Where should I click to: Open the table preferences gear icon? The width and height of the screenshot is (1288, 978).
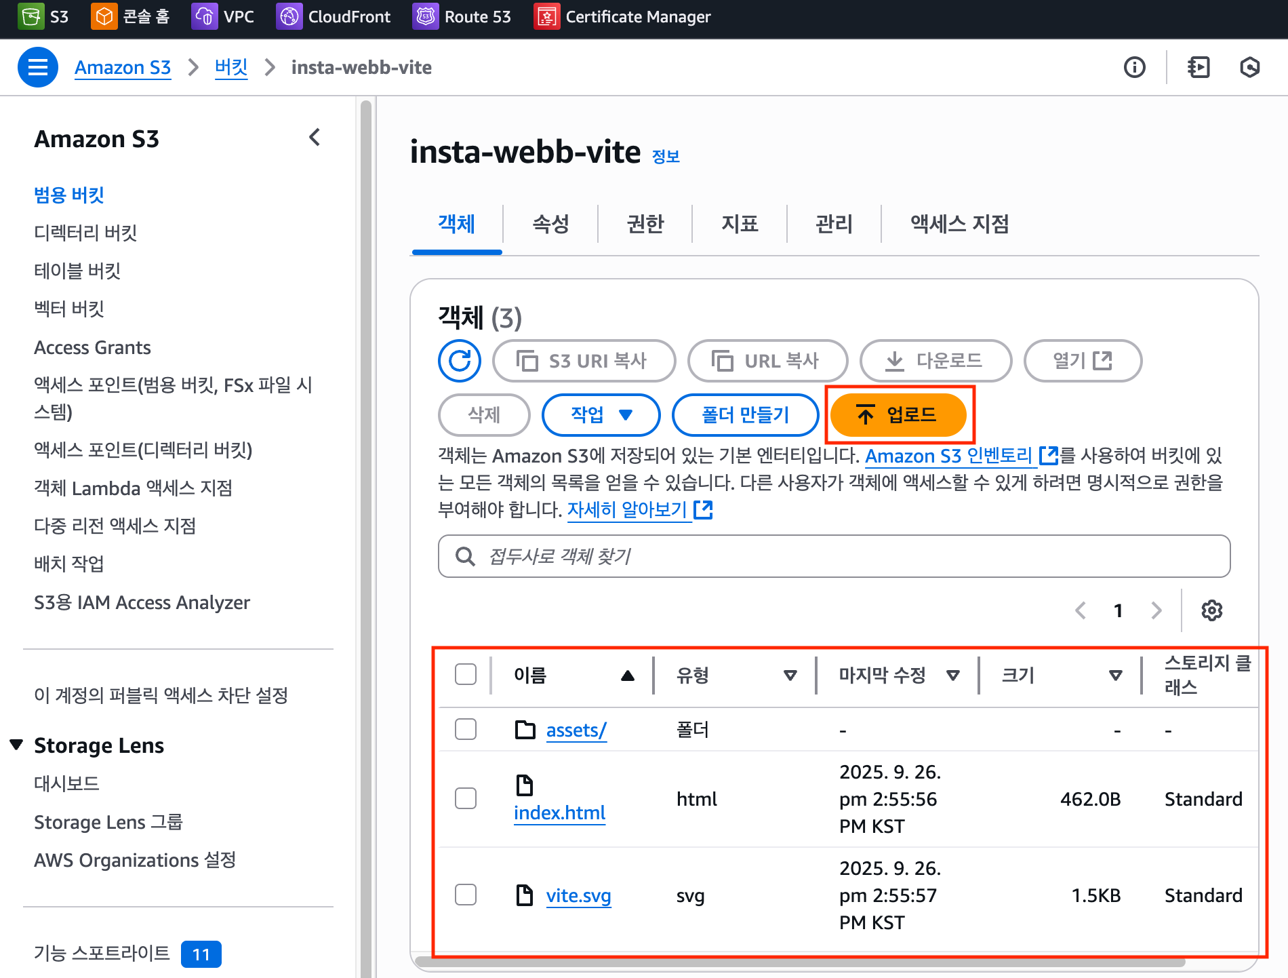(x=1211, y=610)
